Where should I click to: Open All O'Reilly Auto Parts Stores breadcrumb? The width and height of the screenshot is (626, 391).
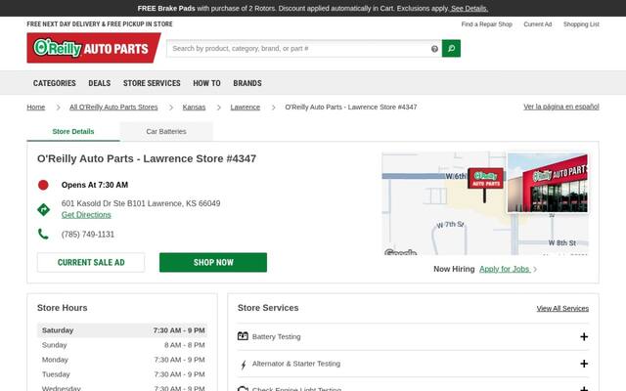pos(113,107)
